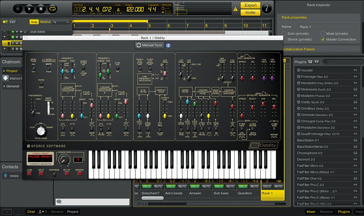Click the red Rename preset button
This screenshot has width=364, height=216.
pos(80,173)
